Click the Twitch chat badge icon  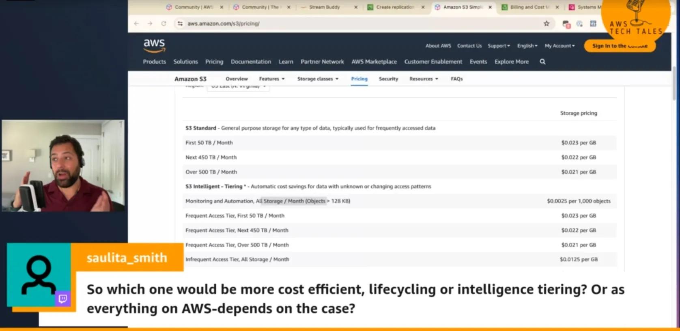click(x=63, y=299)
